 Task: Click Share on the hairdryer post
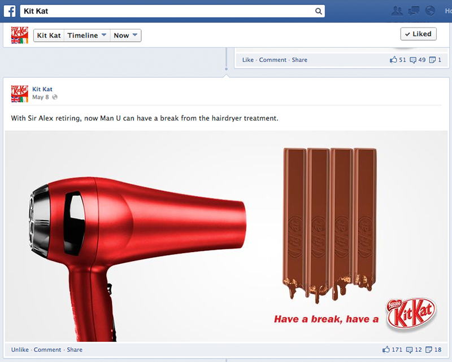75,350
